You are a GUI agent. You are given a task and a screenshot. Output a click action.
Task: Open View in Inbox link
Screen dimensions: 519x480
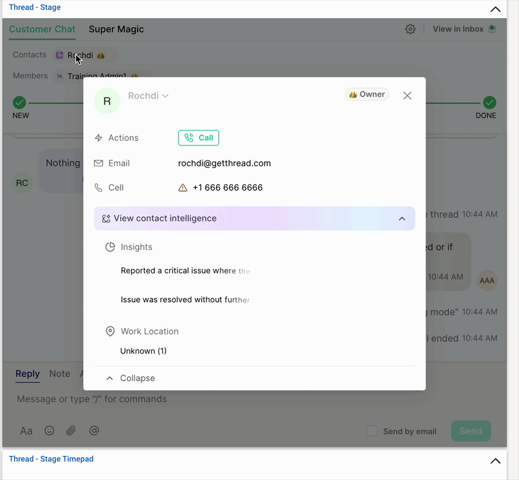coord(464,29)
